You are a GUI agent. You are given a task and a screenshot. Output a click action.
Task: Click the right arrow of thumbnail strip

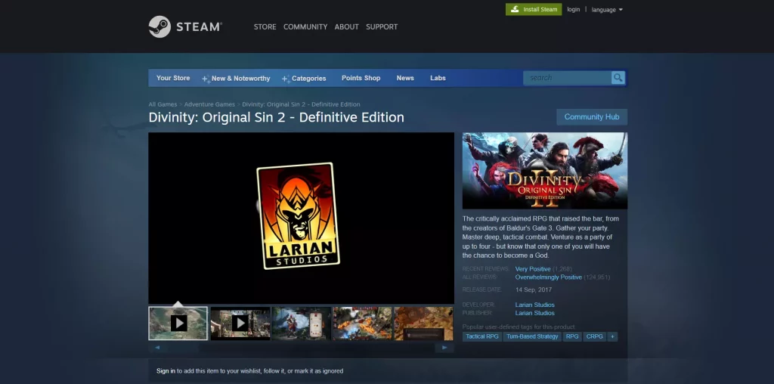(444, 348)
